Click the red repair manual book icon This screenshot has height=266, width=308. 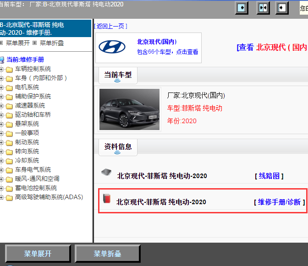point(107,198)
